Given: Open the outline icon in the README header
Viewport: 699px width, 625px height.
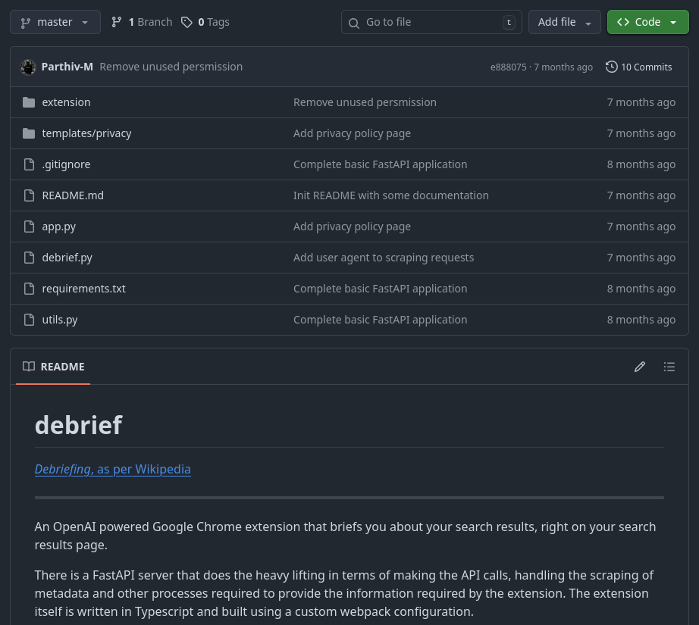Looking at the screenshot, I should 669,366.
